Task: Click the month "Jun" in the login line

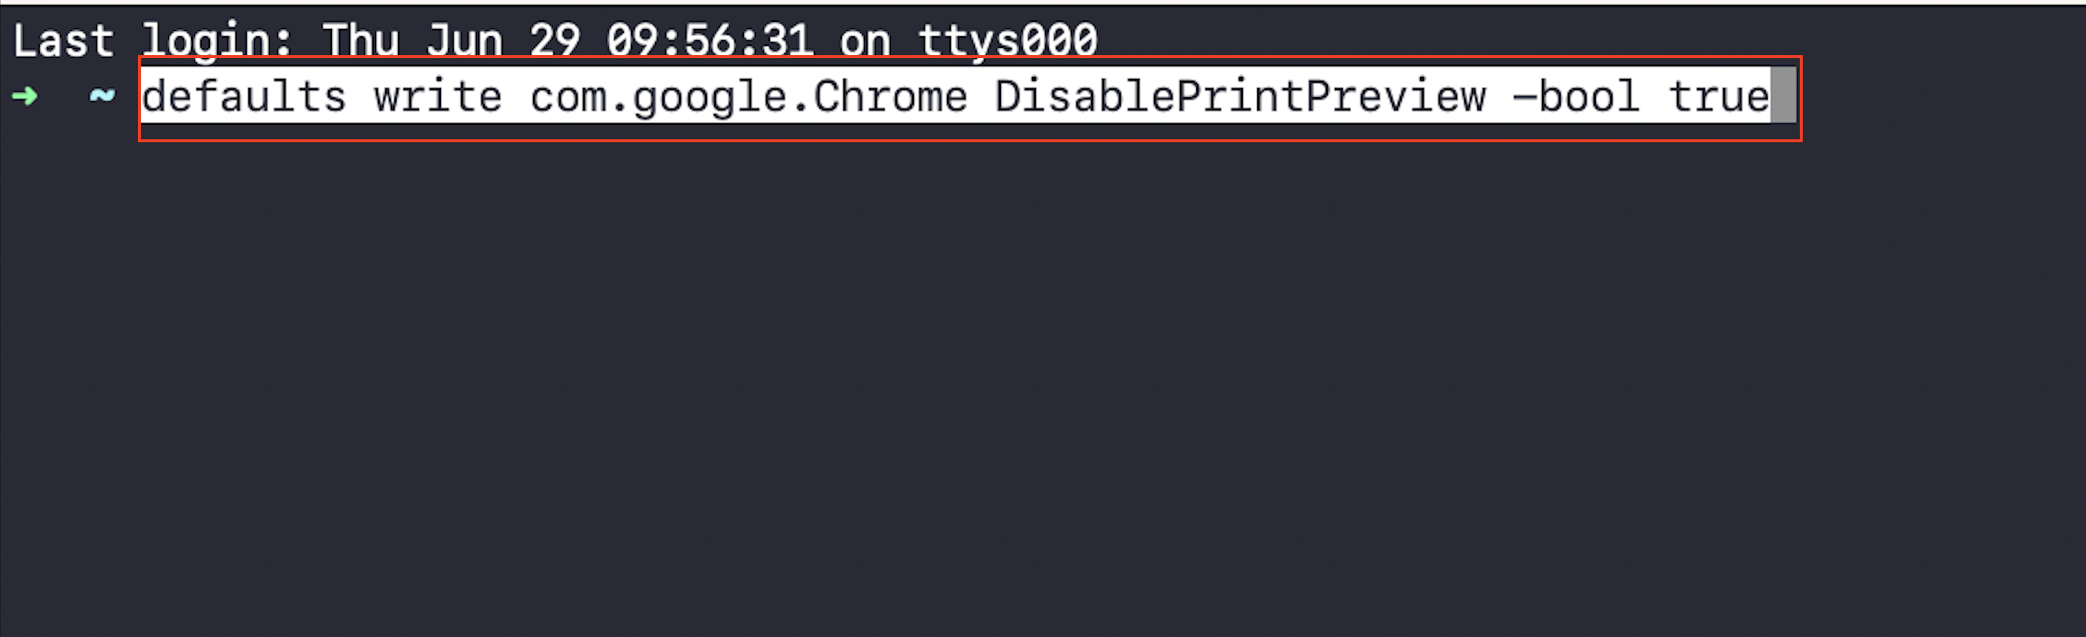Action: click(x=464, y=41)
